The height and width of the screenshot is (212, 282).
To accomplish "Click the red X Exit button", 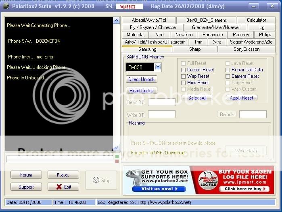I will [x=63, y=187].
